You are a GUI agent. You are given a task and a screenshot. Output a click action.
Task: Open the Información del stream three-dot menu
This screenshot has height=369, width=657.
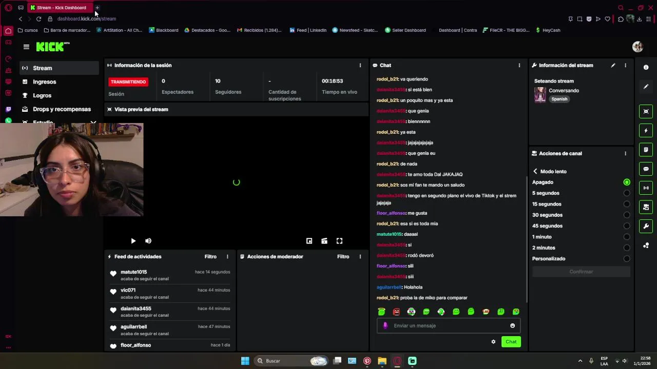point(625,65)
